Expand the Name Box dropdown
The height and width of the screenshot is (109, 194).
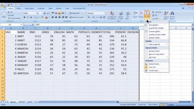(x=21, y=25)
